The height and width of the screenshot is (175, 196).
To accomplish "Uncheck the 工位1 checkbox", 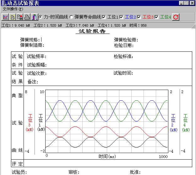I will coord(104,17).
